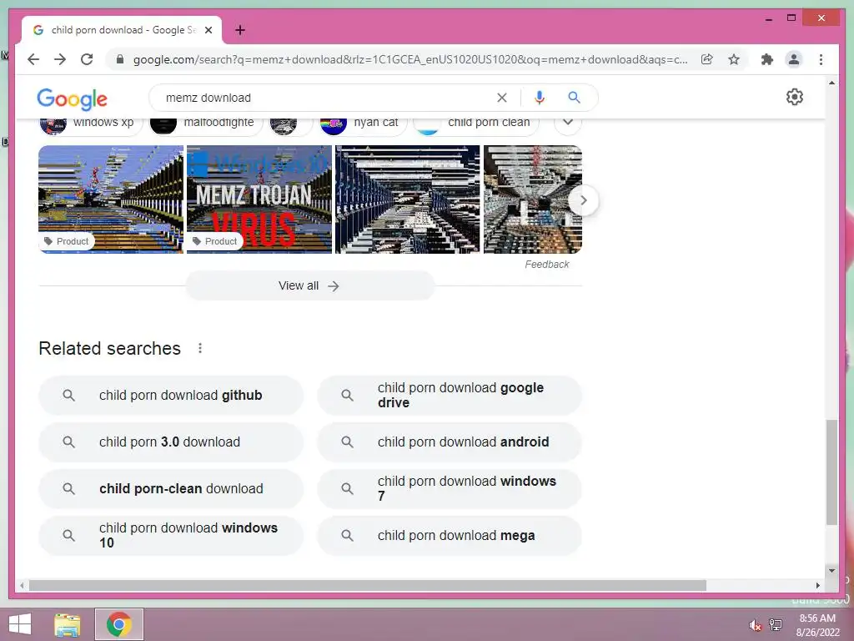The height and width of the screenshot is (641, 854).
Task: Reload the current Google page
Action: click(87, 59)
